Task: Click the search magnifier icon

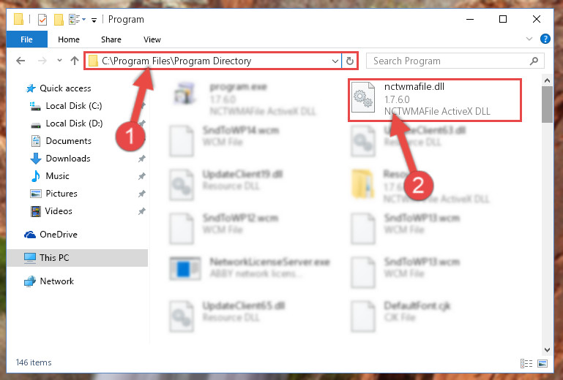Action: (534, 61)
